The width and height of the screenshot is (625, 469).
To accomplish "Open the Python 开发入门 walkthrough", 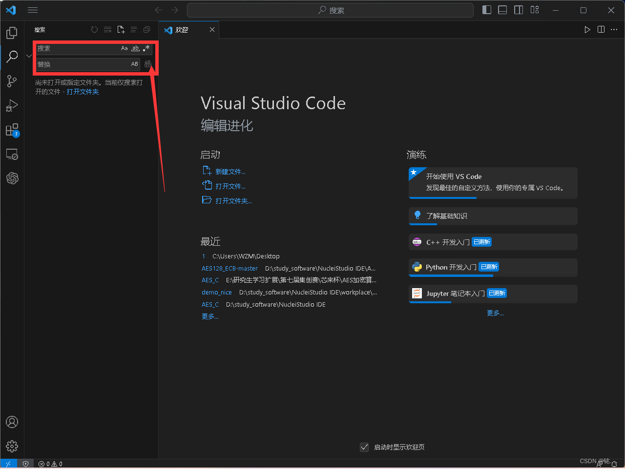I will click(x=493, y=267).
